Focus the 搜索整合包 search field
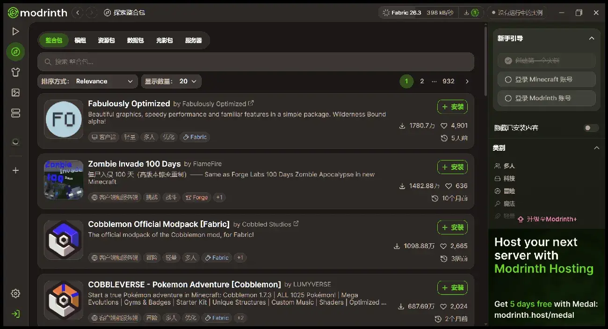The image size is (608, 329). pyautogui.click(x=256, y=62)
